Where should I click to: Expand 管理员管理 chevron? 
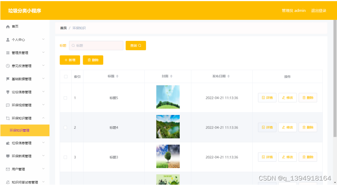(x=43, y=52)
